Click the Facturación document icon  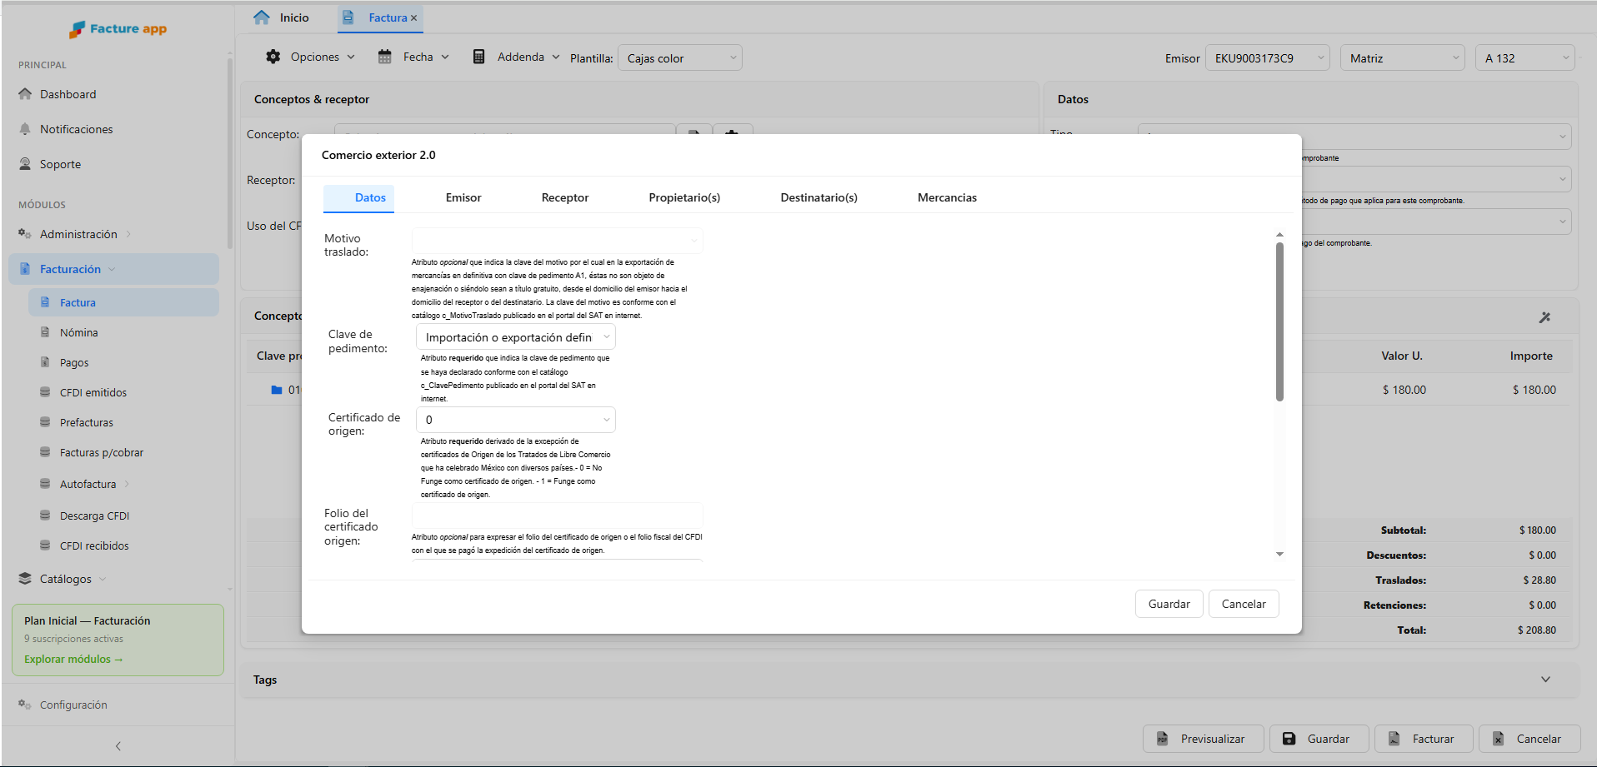(x=25, y=269)
